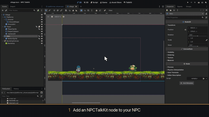Switch to the Import tab
The image size is (209, 117).
[x=13, y=6]
